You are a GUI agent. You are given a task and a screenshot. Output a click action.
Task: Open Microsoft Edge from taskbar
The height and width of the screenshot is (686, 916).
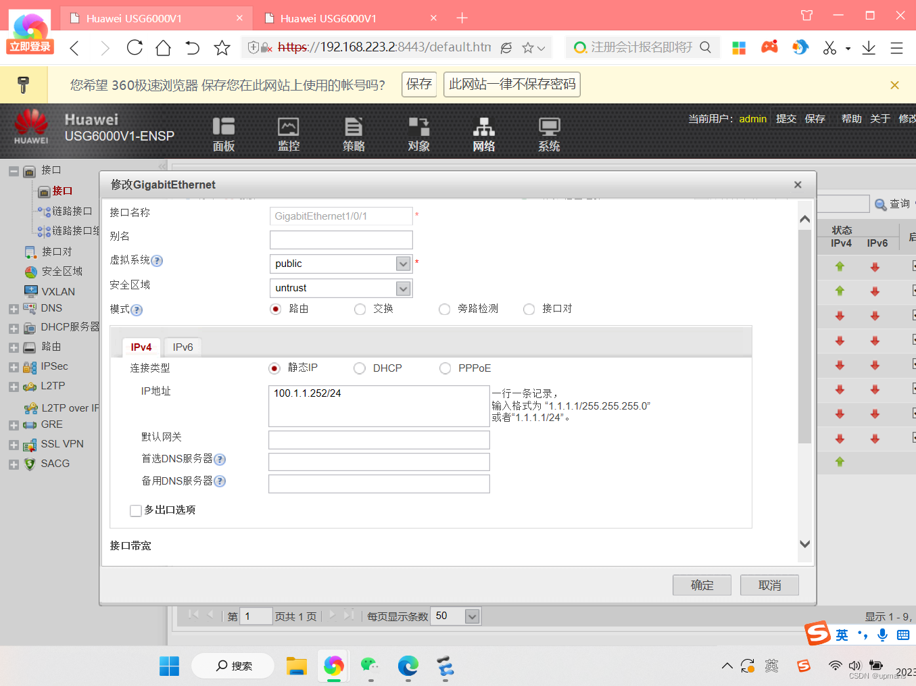tap(408, 666)
